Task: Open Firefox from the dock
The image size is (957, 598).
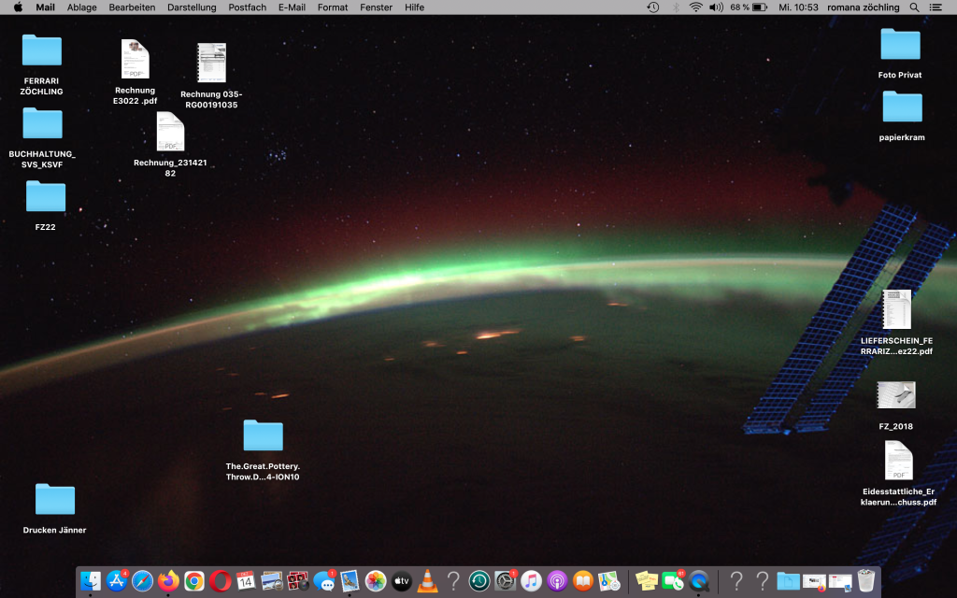Action: [x=168, y=581]
